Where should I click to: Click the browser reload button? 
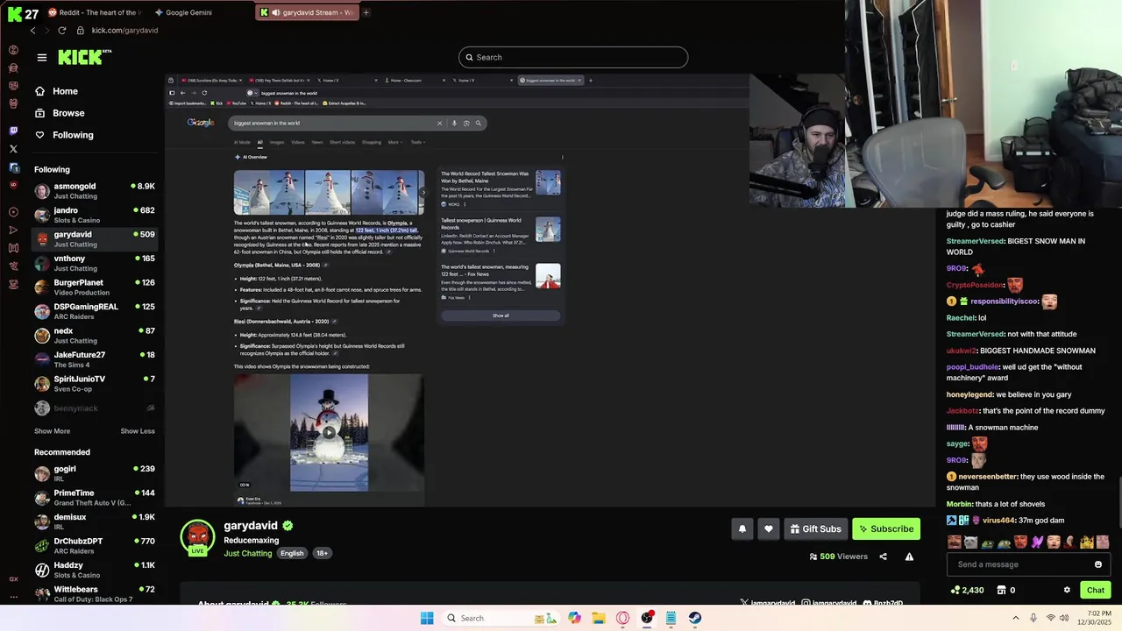62,30
